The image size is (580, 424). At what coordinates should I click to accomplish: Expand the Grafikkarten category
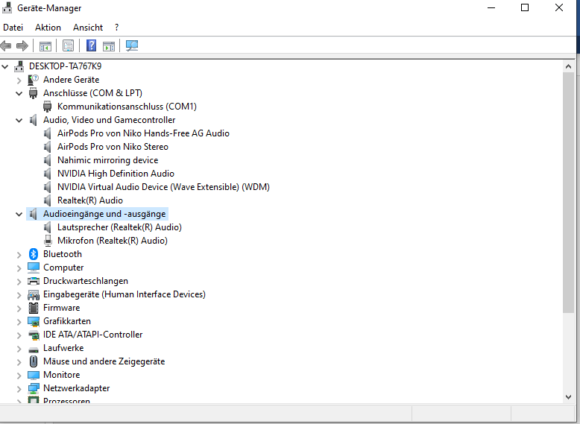click(19, 322)
